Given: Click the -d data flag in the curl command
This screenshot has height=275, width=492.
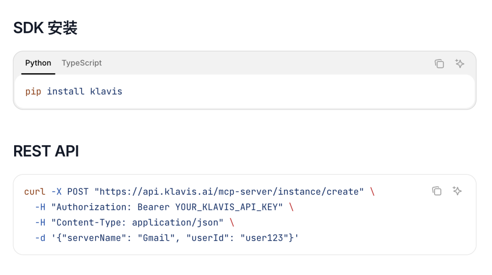Looking at the screenshot, I should point(40,237).
